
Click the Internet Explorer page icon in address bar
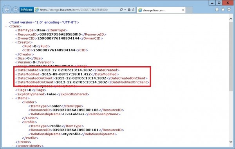click(37, 10)
